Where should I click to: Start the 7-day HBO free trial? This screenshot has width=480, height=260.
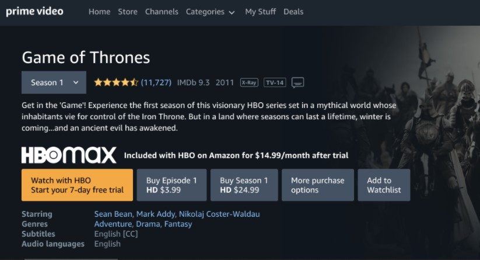77,185
